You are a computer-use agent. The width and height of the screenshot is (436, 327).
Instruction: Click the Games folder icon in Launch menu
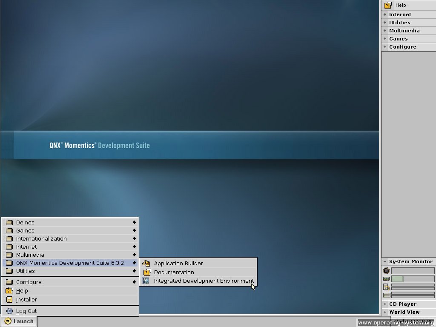pos(9,230)
